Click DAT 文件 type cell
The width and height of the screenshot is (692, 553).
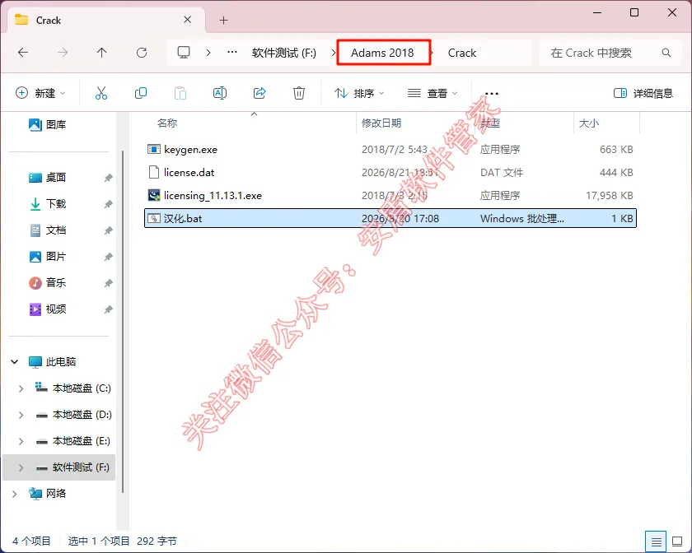click(502, 173)
